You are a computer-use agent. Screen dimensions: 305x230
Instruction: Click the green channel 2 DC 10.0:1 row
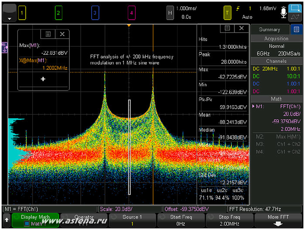(276, 76)
